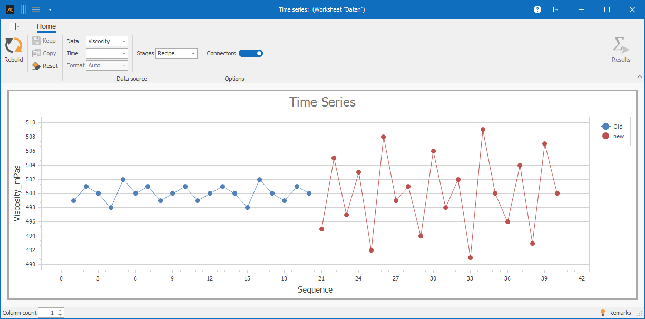This screenshot has width=645, height=319.
Task: Open the Data dropdown showing Viscosity
Action: click(x=106, y=41)
